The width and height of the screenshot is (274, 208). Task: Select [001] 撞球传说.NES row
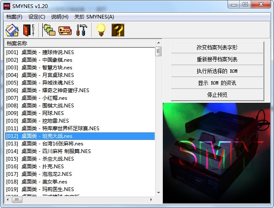pyautogui.click(x=80, y=52)
